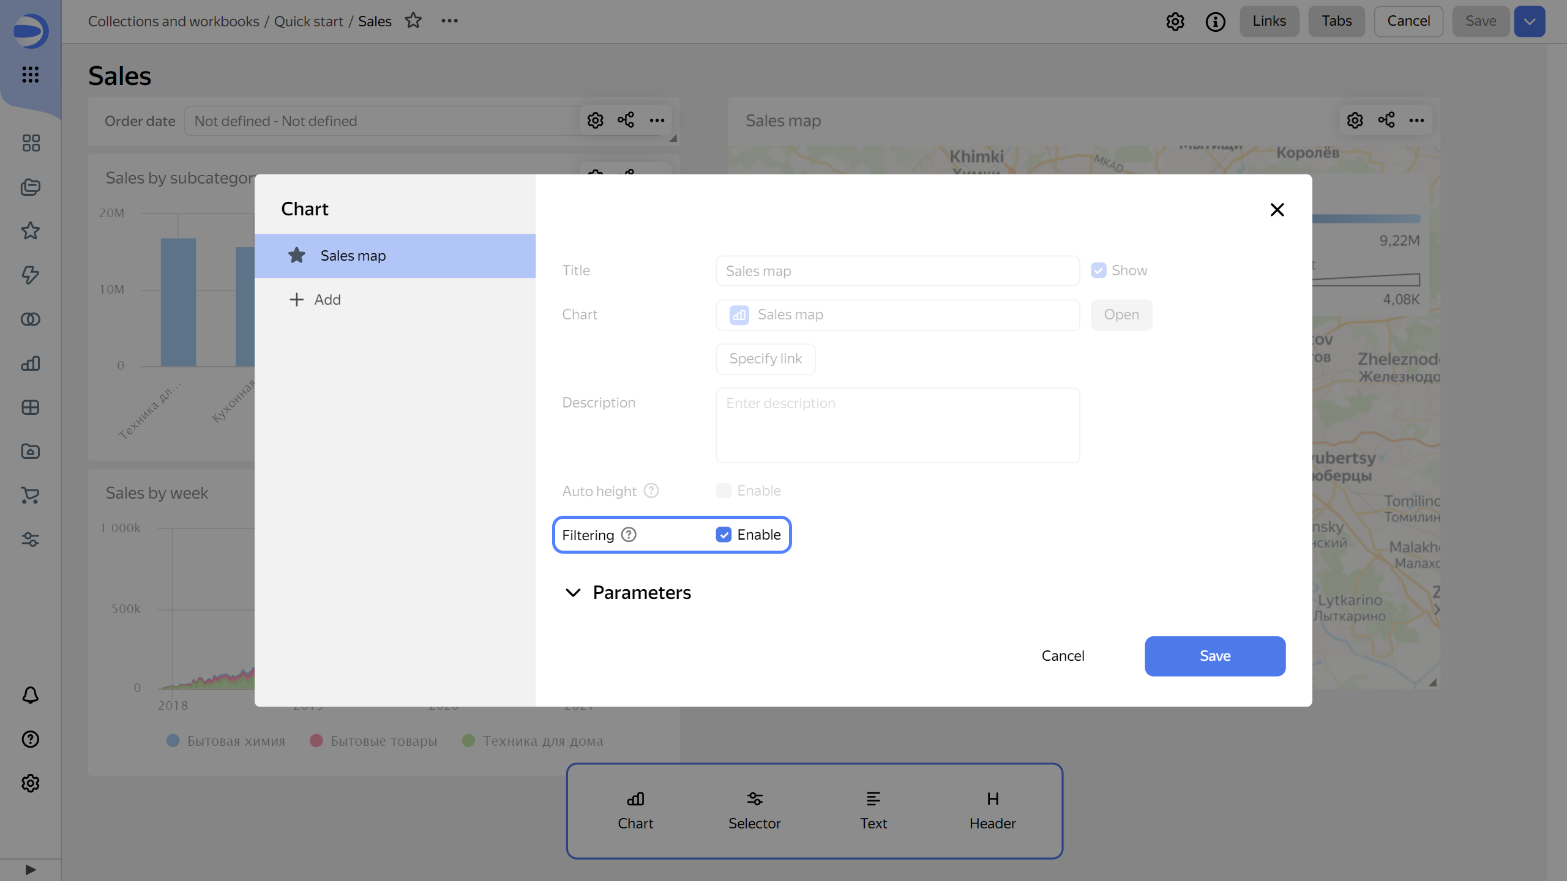The image size is (1567, 881).
Task: Click into the Enter description field
Action: pyautogui.click(x=897, y=425)
